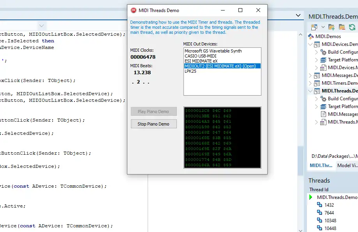Open the editor tabs dropdown chevron

click(x=298, y=15)
